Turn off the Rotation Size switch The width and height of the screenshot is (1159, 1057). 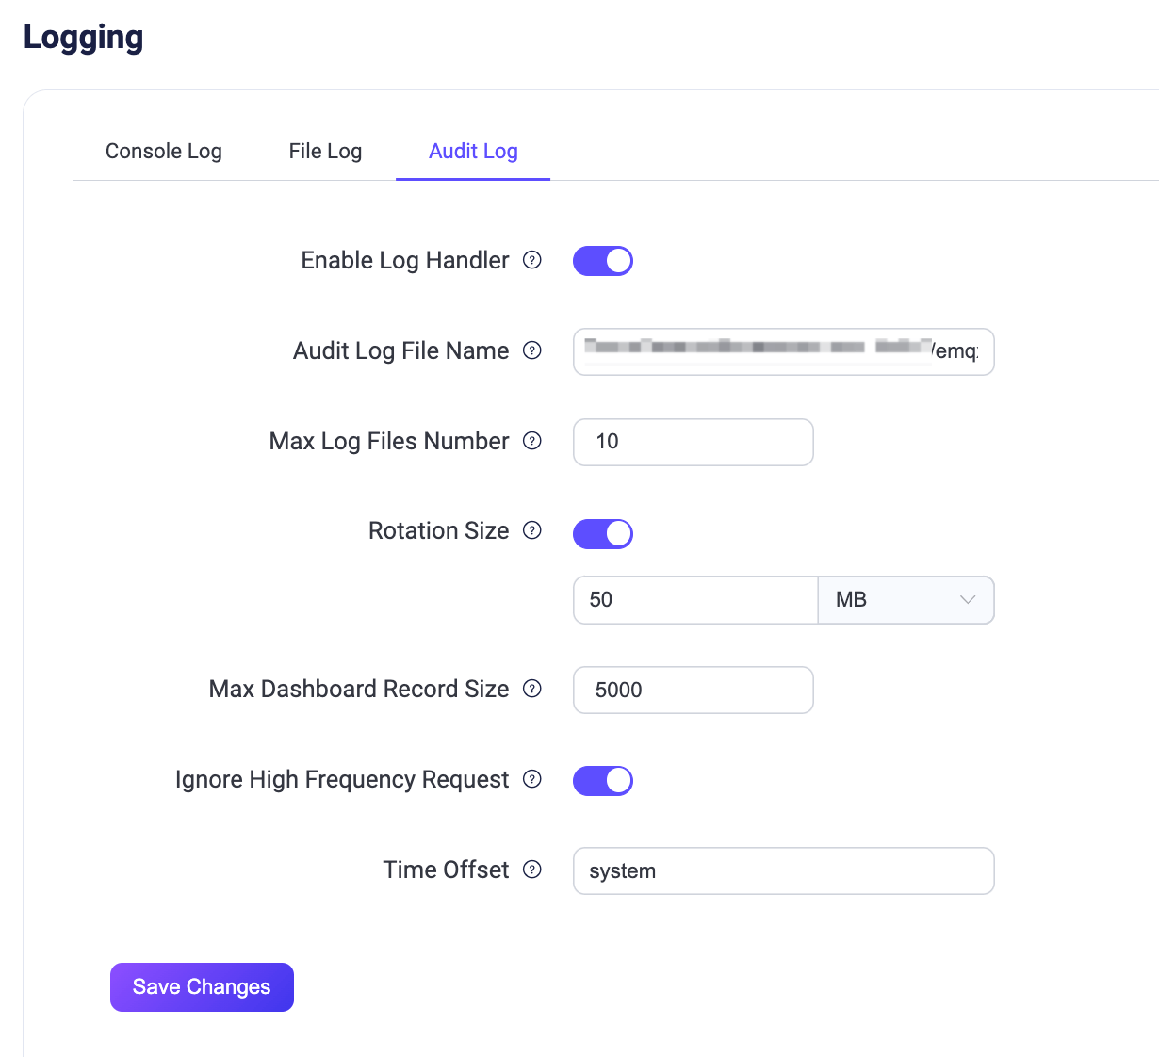point(603,533)
